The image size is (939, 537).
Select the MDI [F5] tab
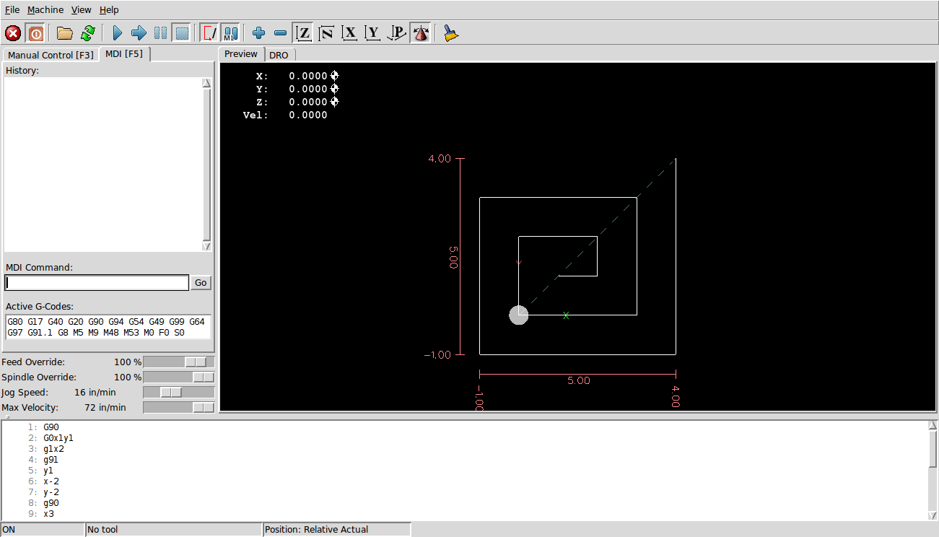click(124, 54)
